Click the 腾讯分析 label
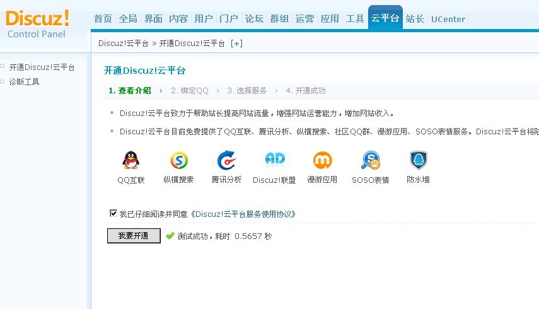 226,180
